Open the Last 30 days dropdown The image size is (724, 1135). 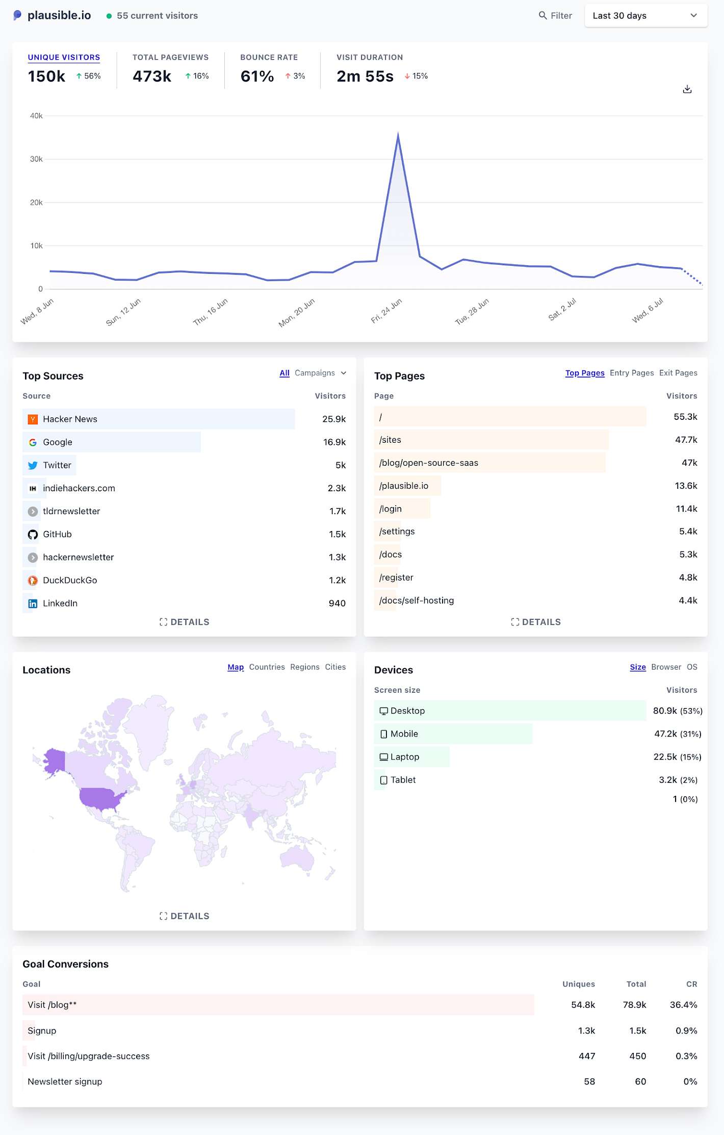pyautogui.click(x=645, y=15)
